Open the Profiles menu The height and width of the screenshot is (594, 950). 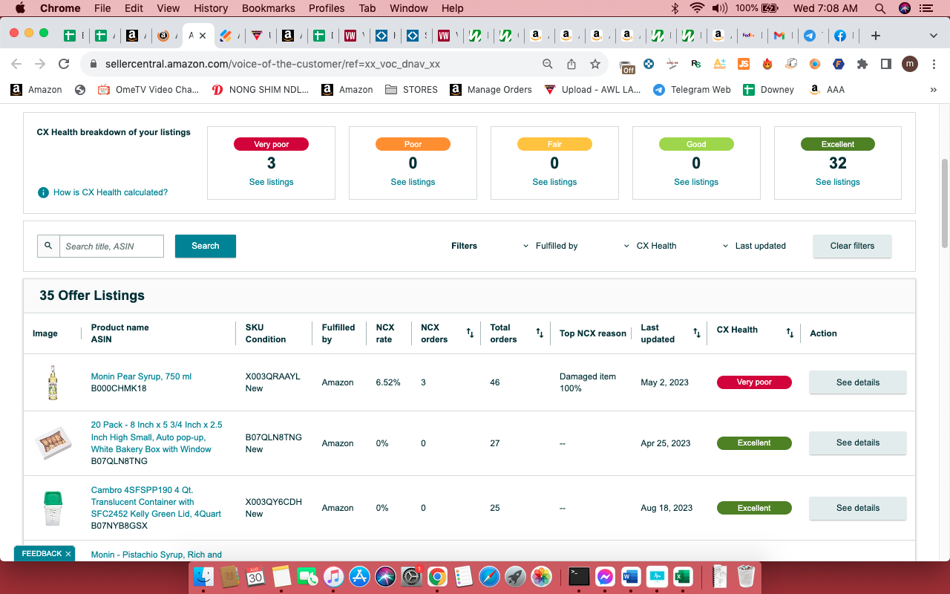click(327, 8)
